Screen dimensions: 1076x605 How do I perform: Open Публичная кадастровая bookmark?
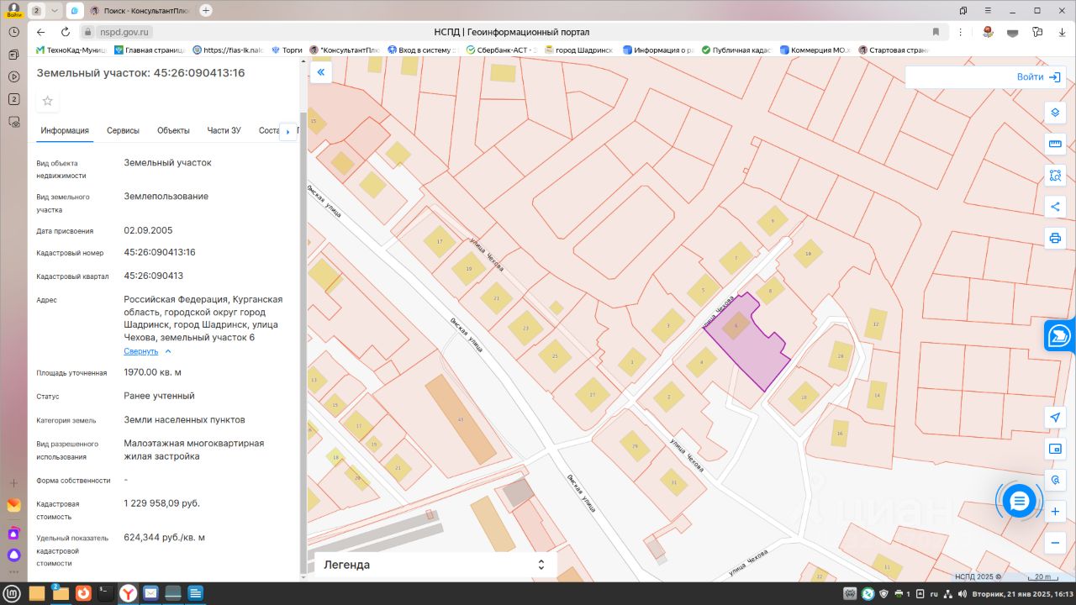736,50
